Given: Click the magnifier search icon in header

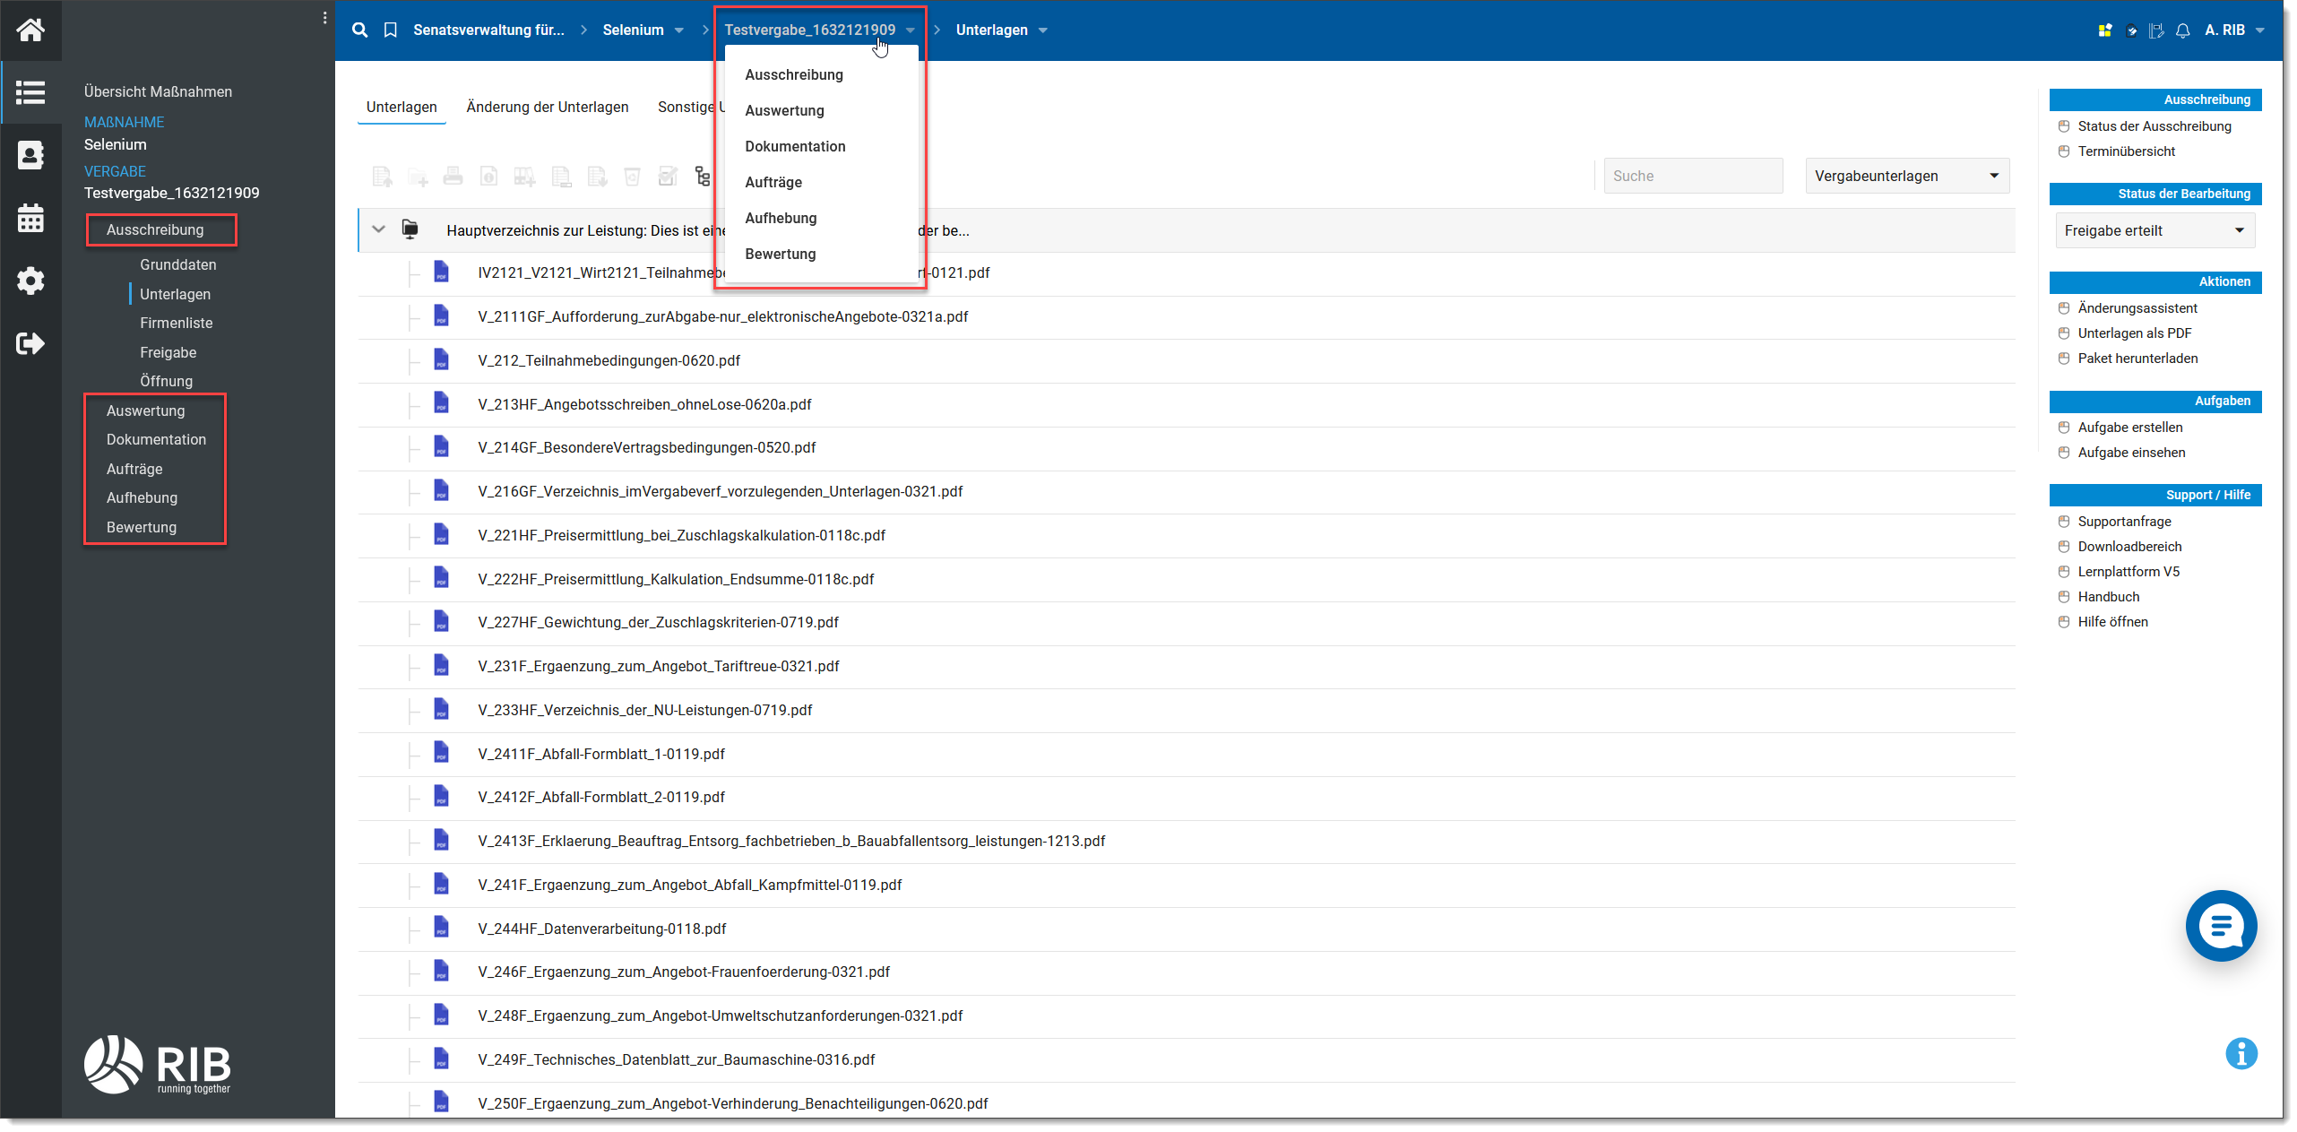Looking at the screenshot, I should 359,30.
